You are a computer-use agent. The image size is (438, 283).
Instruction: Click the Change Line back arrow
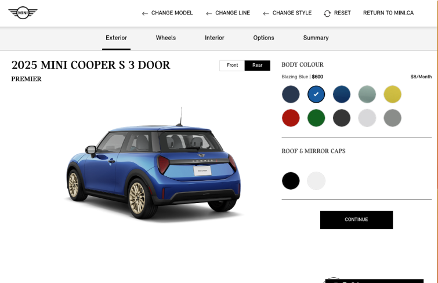209,13
